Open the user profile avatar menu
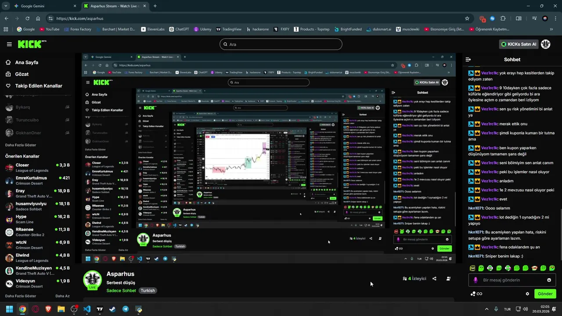Viewport: 562px width, 316px height. pyautogui.click(x=545, y=44)
